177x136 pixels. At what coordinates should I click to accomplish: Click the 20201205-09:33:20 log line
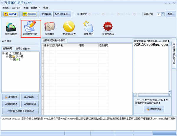[88, 119]
